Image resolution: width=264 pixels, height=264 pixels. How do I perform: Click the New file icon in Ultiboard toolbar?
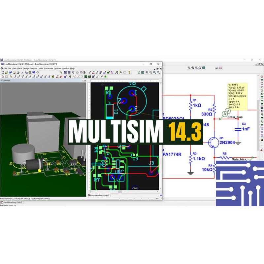click(x=2, y=72)
